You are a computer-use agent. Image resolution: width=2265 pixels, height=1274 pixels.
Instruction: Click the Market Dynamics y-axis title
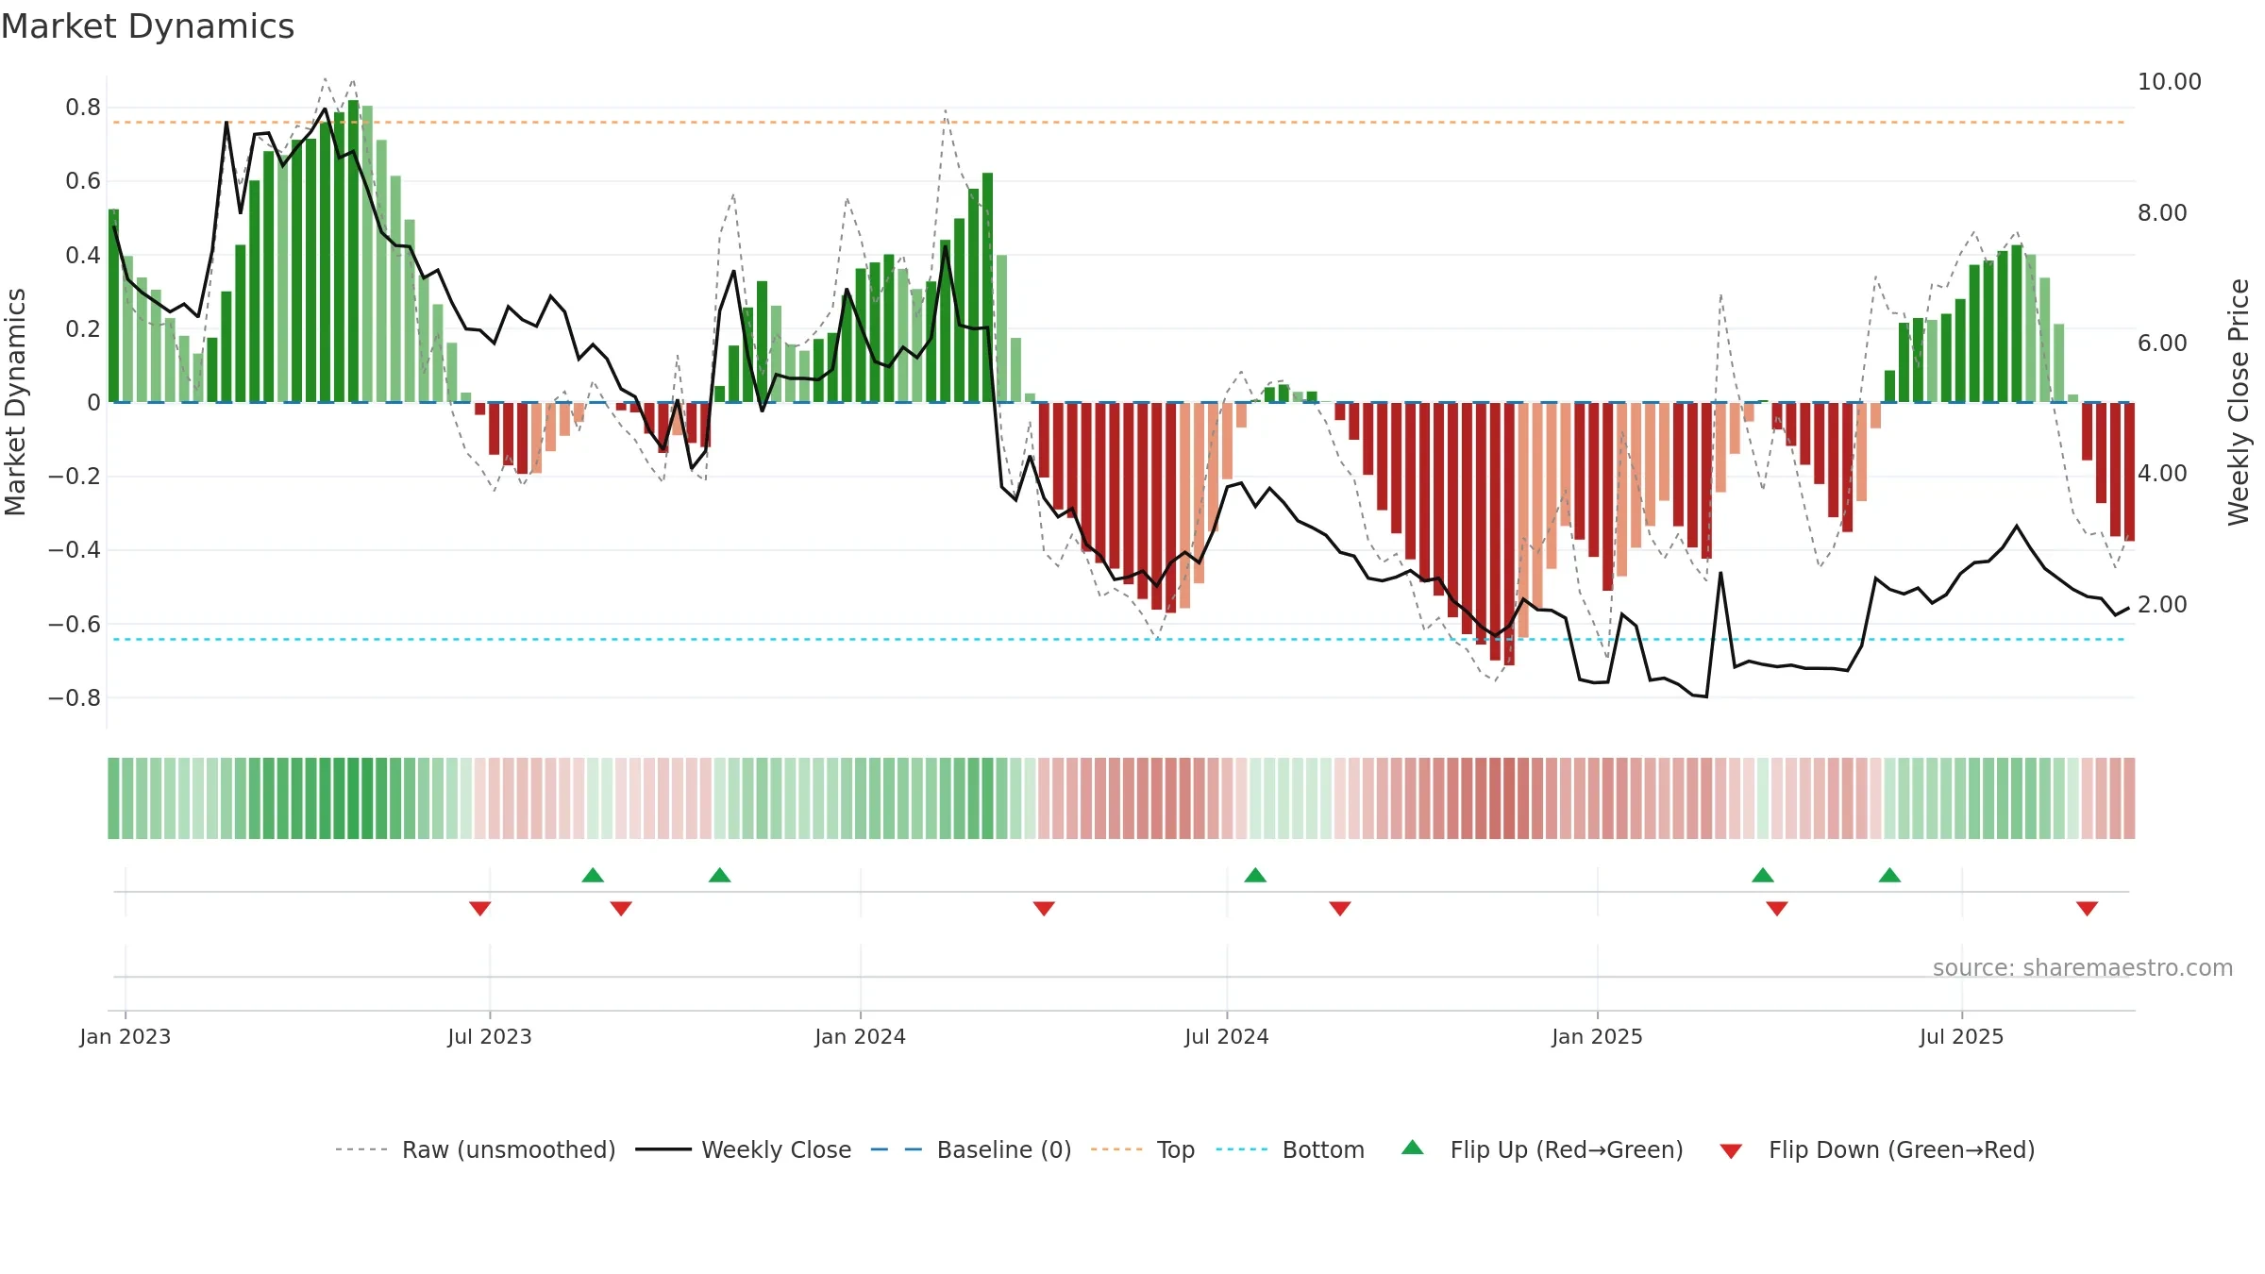[x=15, y=402]
